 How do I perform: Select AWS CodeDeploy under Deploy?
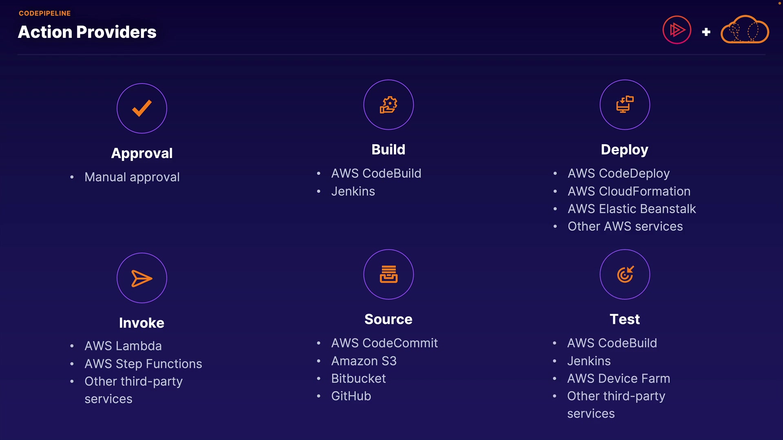pyautogui.click(x=618, y=174)
